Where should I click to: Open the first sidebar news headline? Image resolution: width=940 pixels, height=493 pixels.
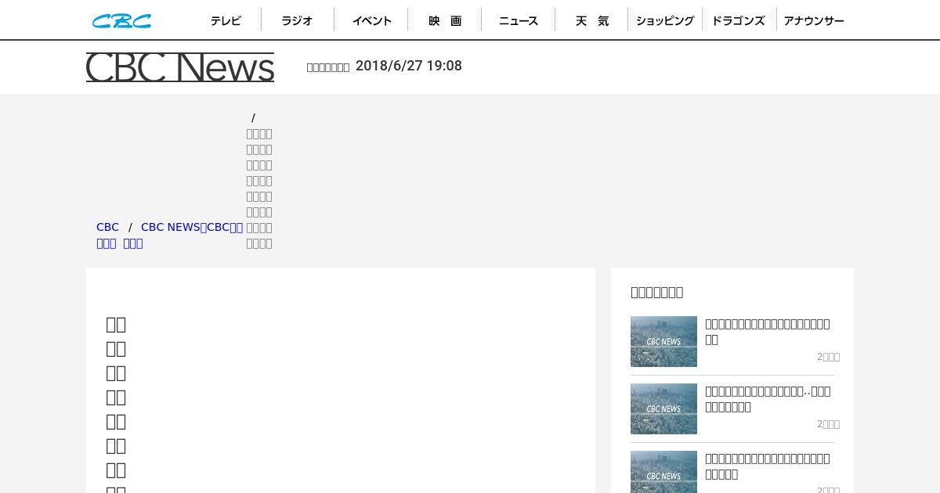[767, 332]
